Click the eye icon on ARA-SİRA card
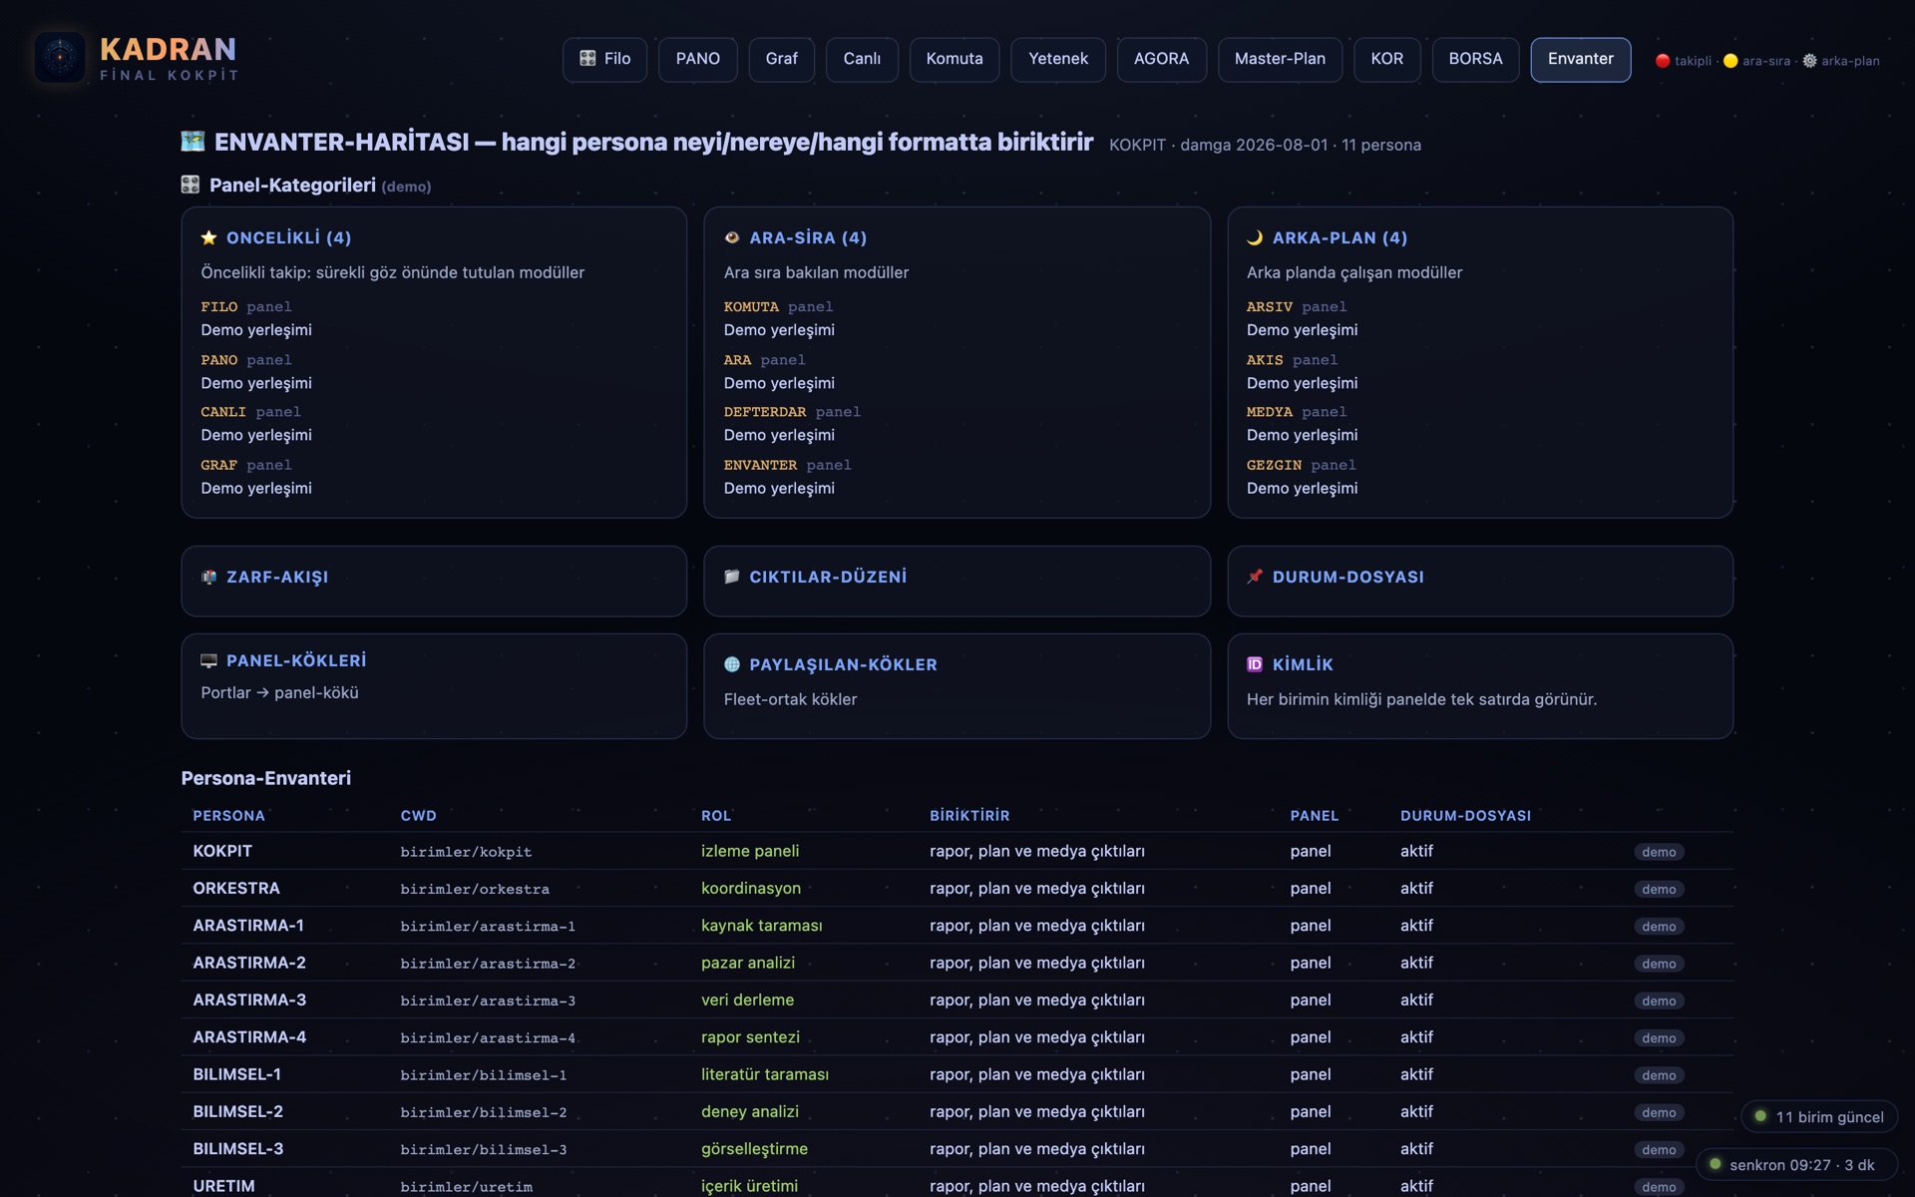Image resolution: width=1915 pixels, height=1197 pixels. click(732, 237)
